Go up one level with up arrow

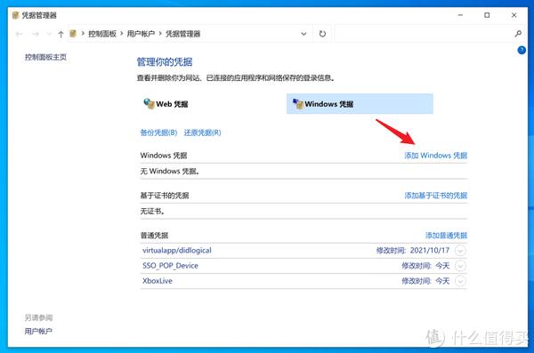(x=61, y=34)
